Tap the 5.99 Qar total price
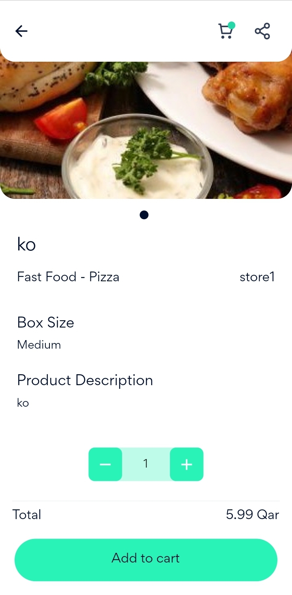 tap(252, 515)
